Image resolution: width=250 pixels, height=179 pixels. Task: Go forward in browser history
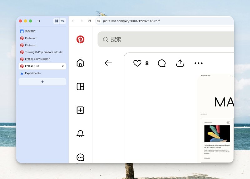[81, 21]
